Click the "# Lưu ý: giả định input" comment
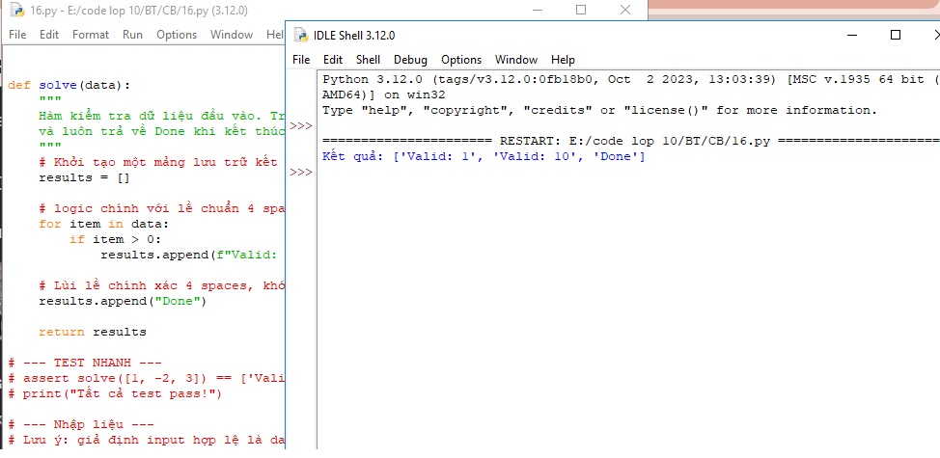Image resolution: width=940 pixels, height=458 pixels. pyautogui.click(x=147, y=440)
